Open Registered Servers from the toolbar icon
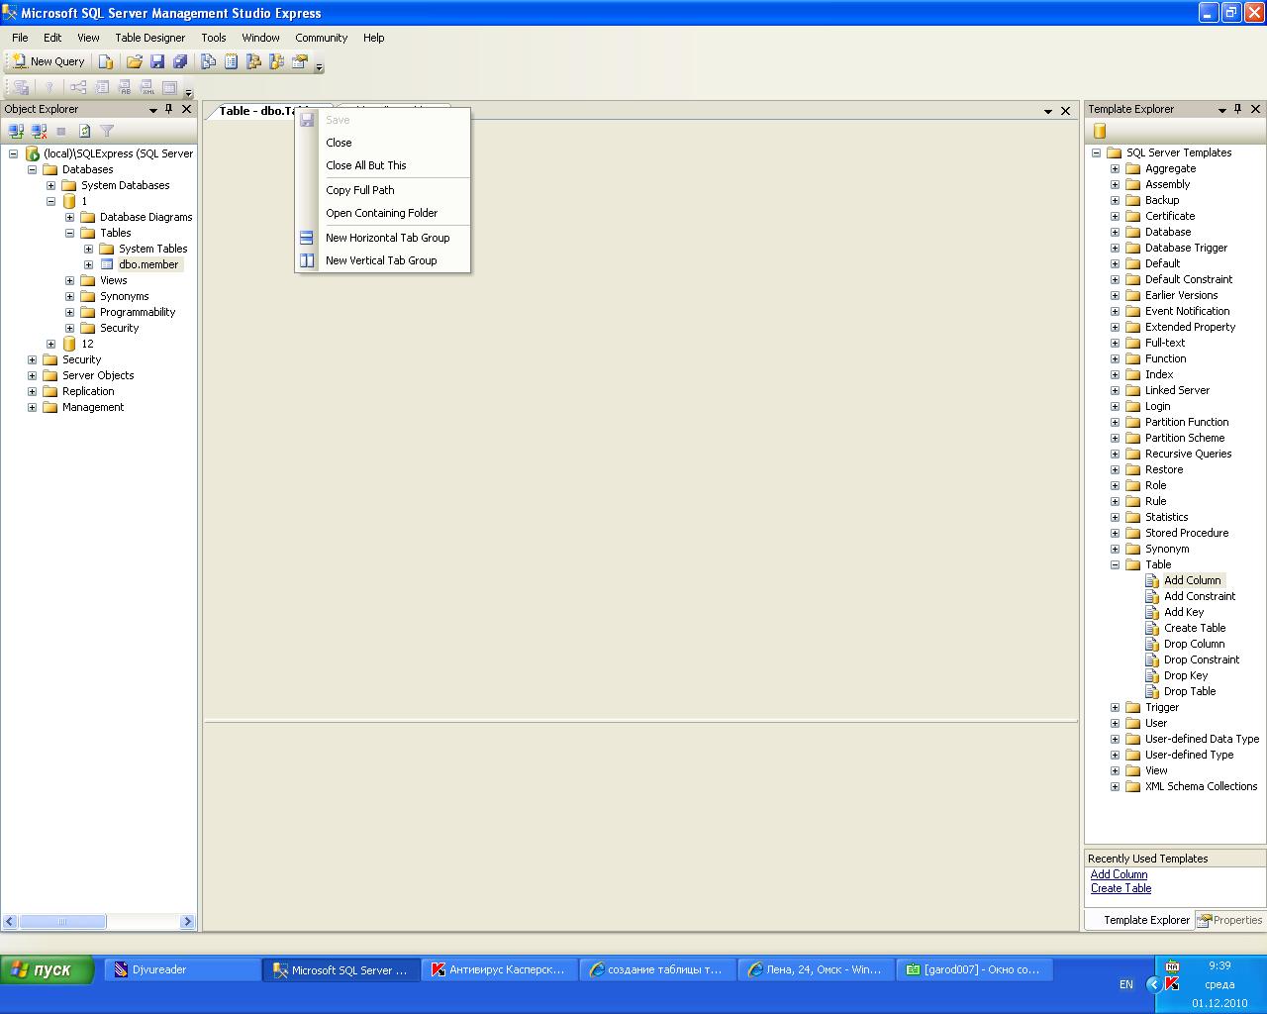The image size is (1267, 1014). point(209,61)
